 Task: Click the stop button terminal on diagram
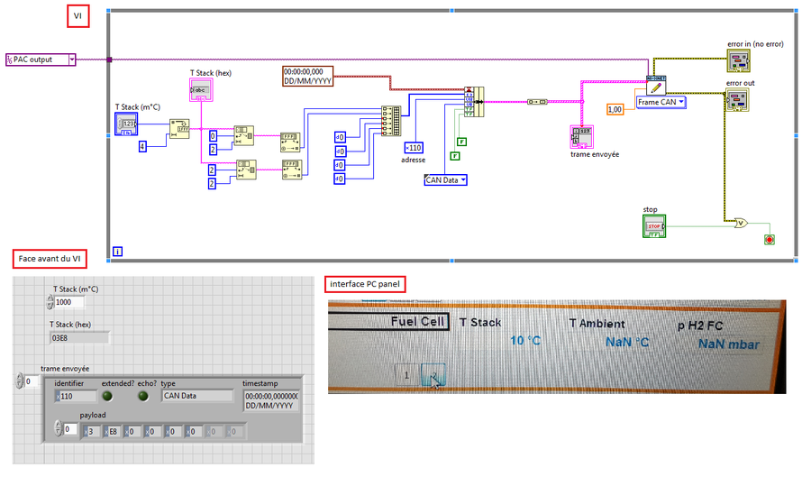pyautogui.click(x=655, y=225)
